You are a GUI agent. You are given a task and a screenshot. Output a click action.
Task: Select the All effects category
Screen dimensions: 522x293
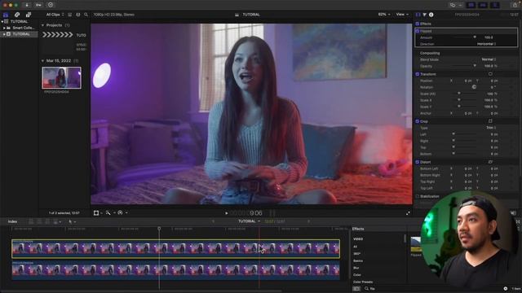(x=356, y=247)
